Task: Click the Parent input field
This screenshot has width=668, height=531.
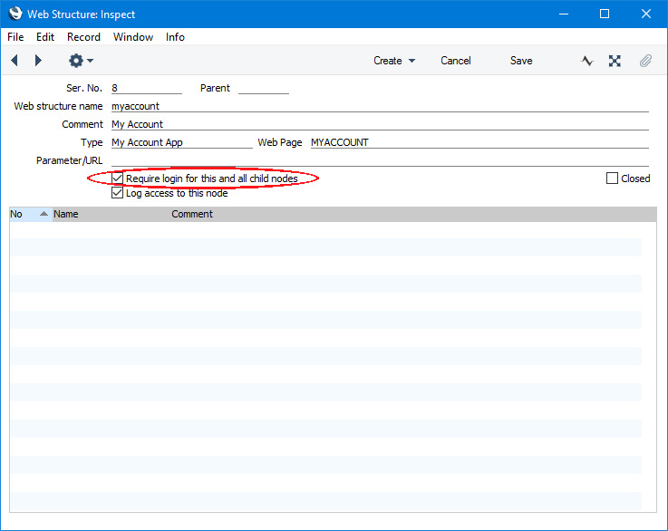Action: coord(264,88)
